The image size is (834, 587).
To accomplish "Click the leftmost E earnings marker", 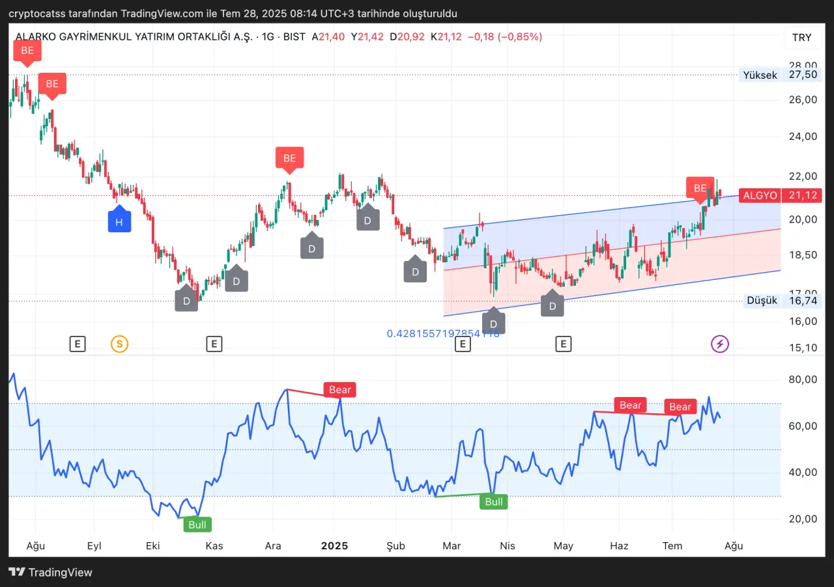I will click(x=78, y=344).
